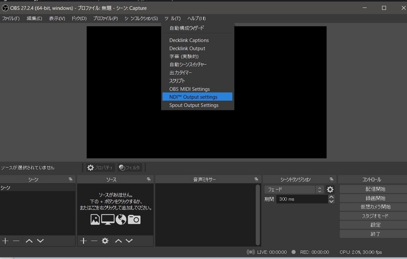This screenshot has height=259, width=407.
Task: Open the 表示(V) menu
Action: click(x=57, y=18)
